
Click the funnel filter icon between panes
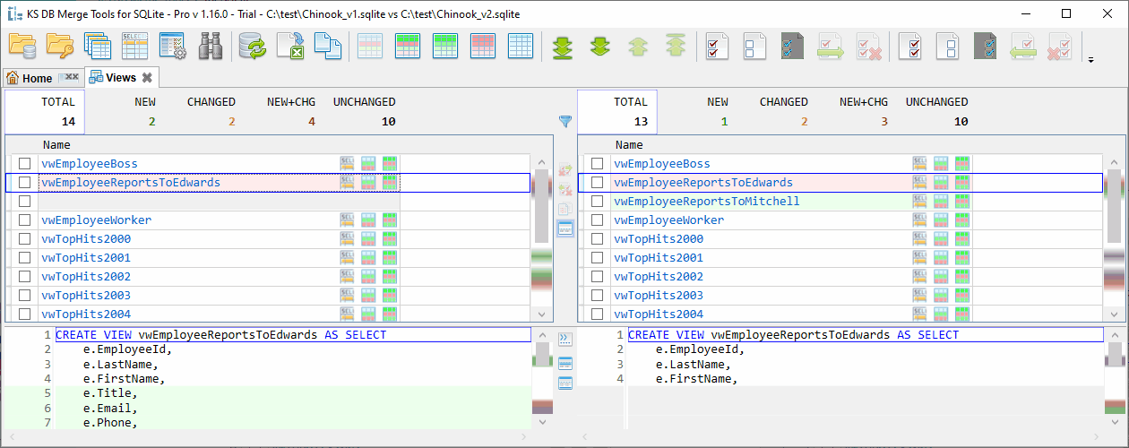(x=565, y=120)
